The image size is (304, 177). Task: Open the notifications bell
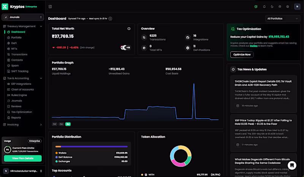(264, 6)
